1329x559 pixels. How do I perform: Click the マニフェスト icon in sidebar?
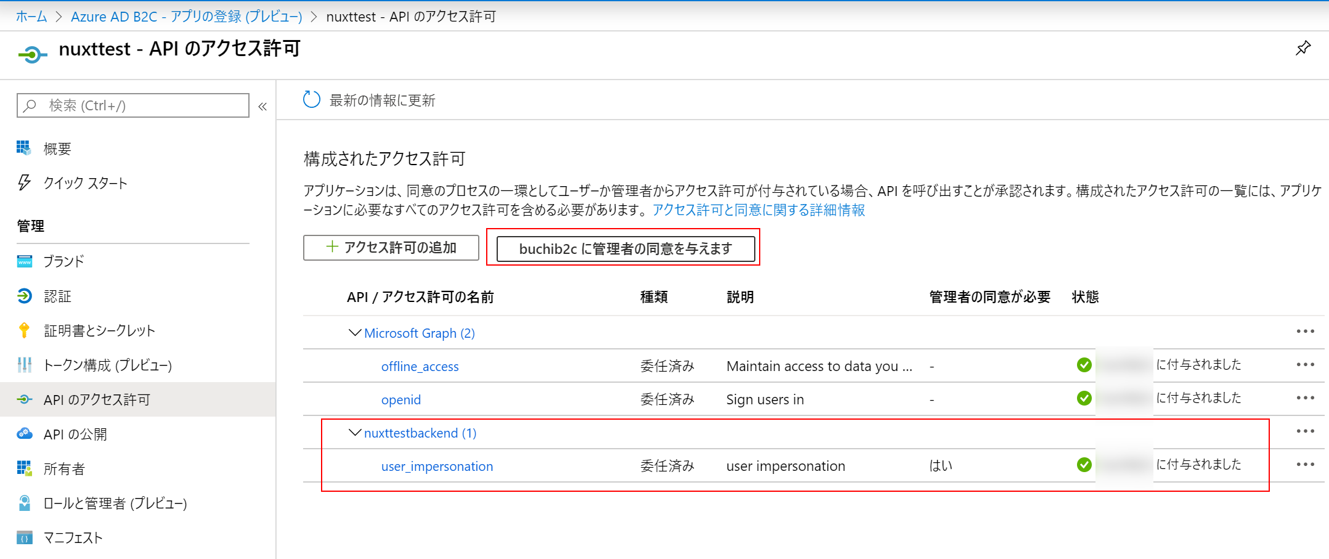pos(24,537)
